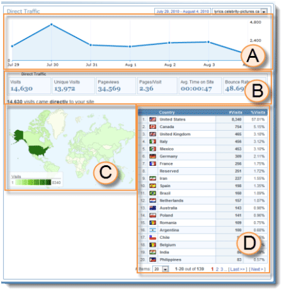Click the United Kingdom flag icon

tap(152, 134)
